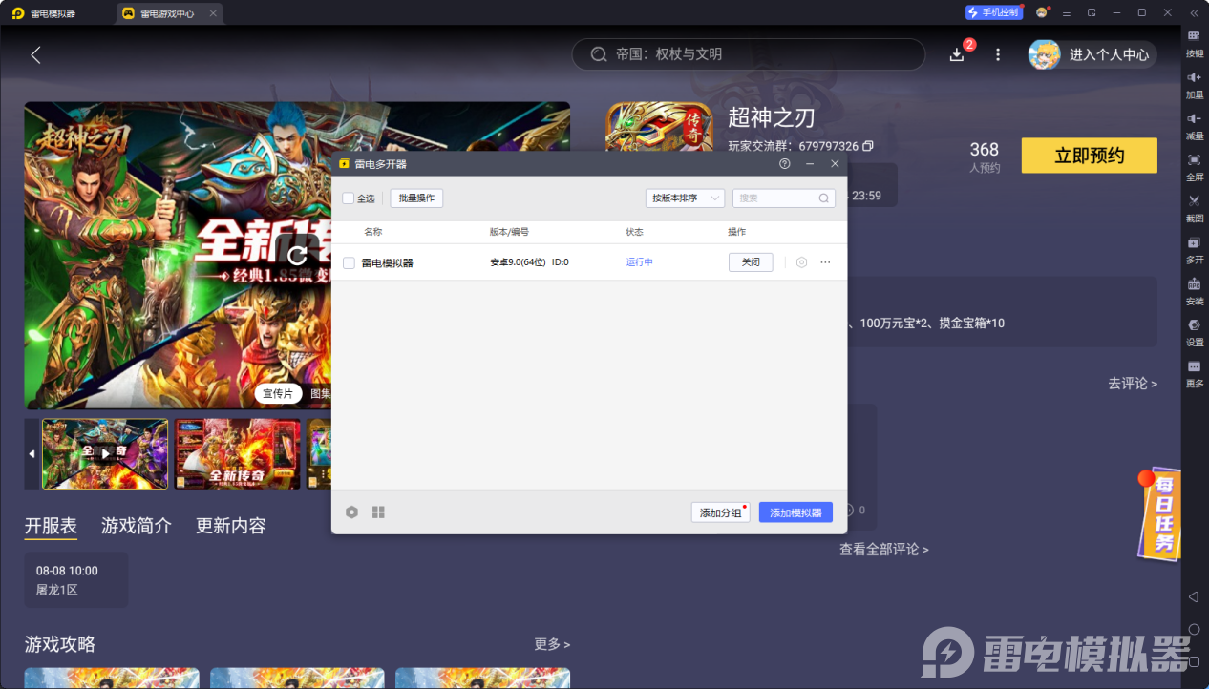Select the 全新传奇 second screenshot thumbnail
Screen dimensions: 1209x689
tap(237, 454)
